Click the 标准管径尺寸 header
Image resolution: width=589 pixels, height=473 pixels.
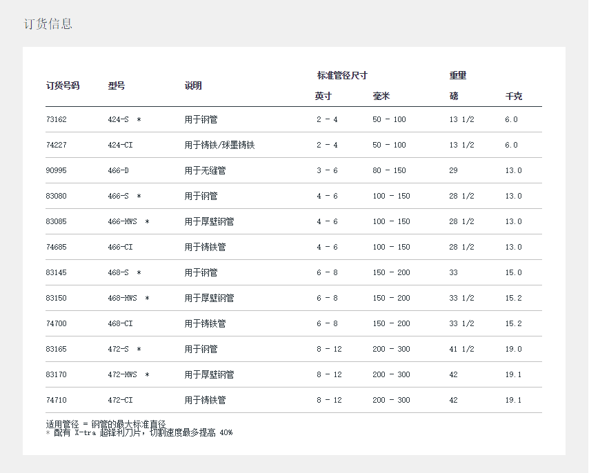pos(342,76)
